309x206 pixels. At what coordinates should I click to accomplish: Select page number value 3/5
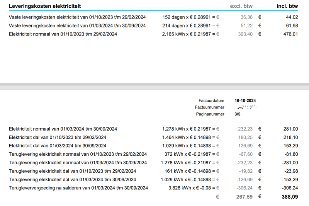pyautogui.click(x=238, y=114)
